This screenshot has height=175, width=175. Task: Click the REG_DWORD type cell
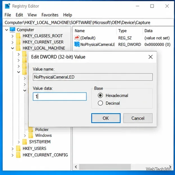coord(129,44)
